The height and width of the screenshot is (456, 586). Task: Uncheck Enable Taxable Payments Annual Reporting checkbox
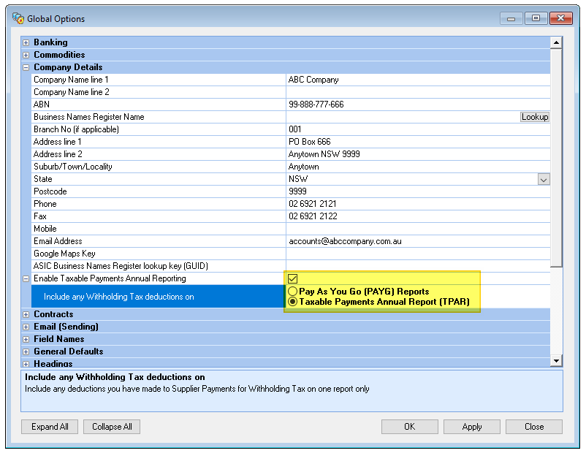[292, 278]
